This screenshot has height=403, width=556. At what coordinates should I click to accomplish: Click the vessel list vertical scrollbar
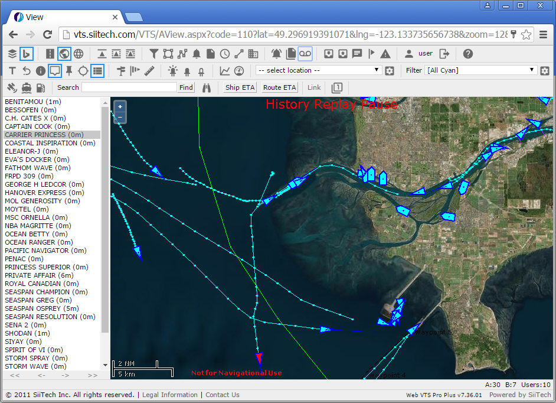105,219
